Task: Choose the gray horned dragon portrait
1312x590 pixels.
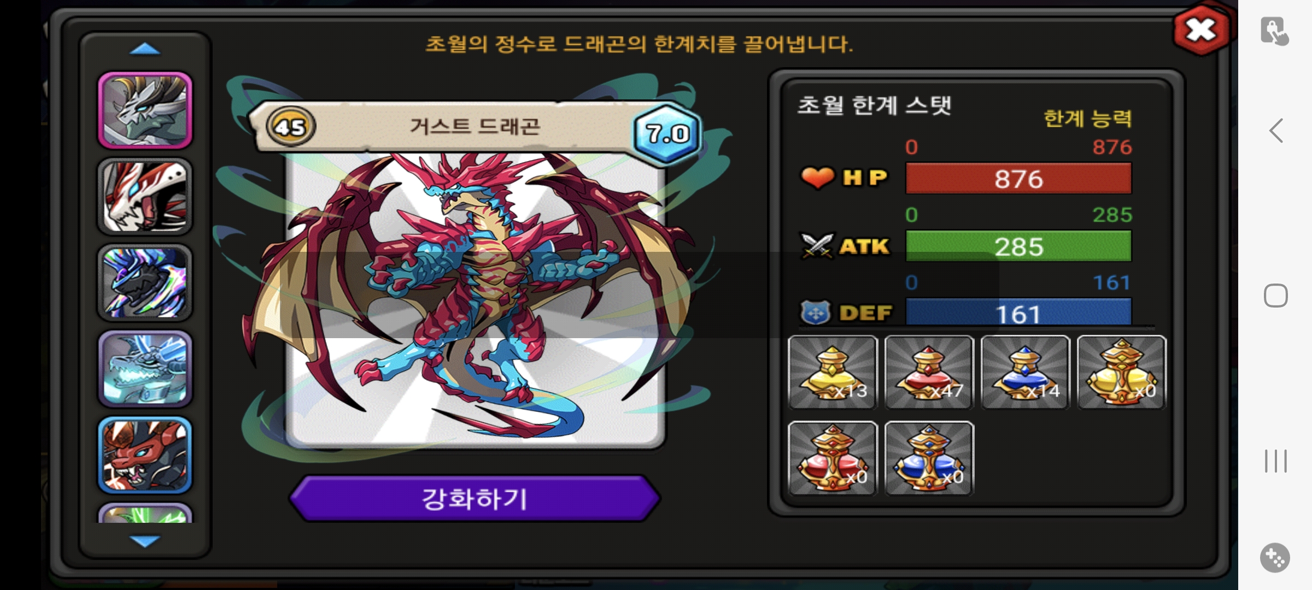Action: pyautogui.click(x=145, y=110)
